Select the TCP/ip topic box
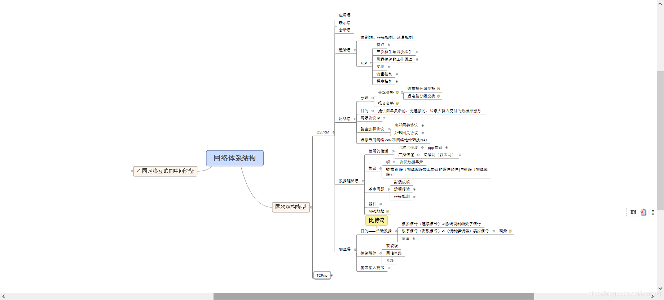Viewport: 664px width, 300px height. pyautogui.click(x=322, y=275)
